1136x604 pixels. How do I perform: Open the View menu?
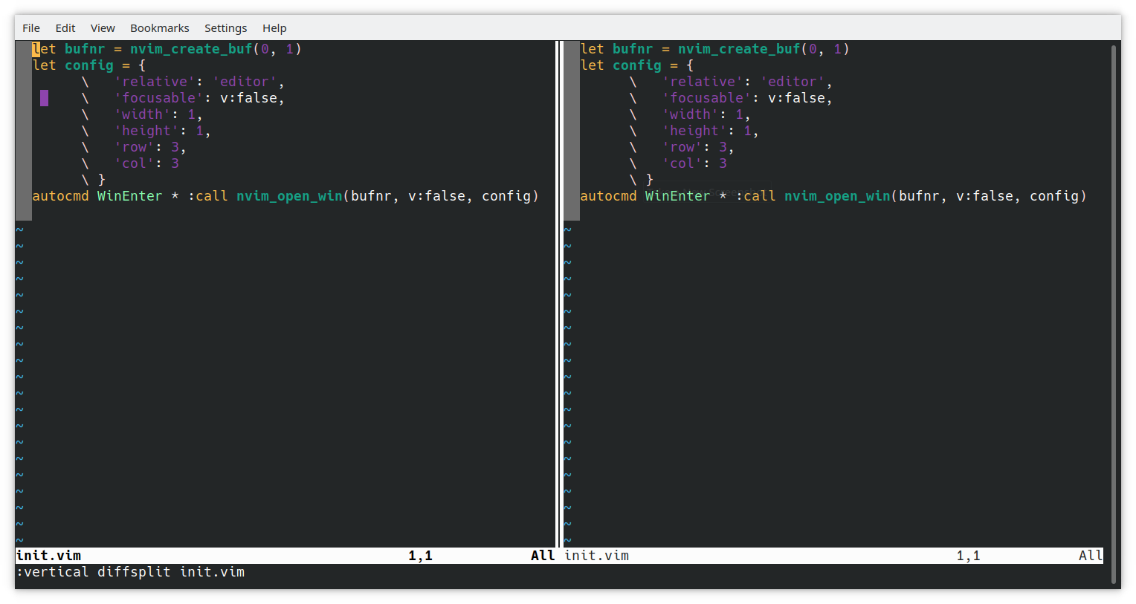point(103,27)
